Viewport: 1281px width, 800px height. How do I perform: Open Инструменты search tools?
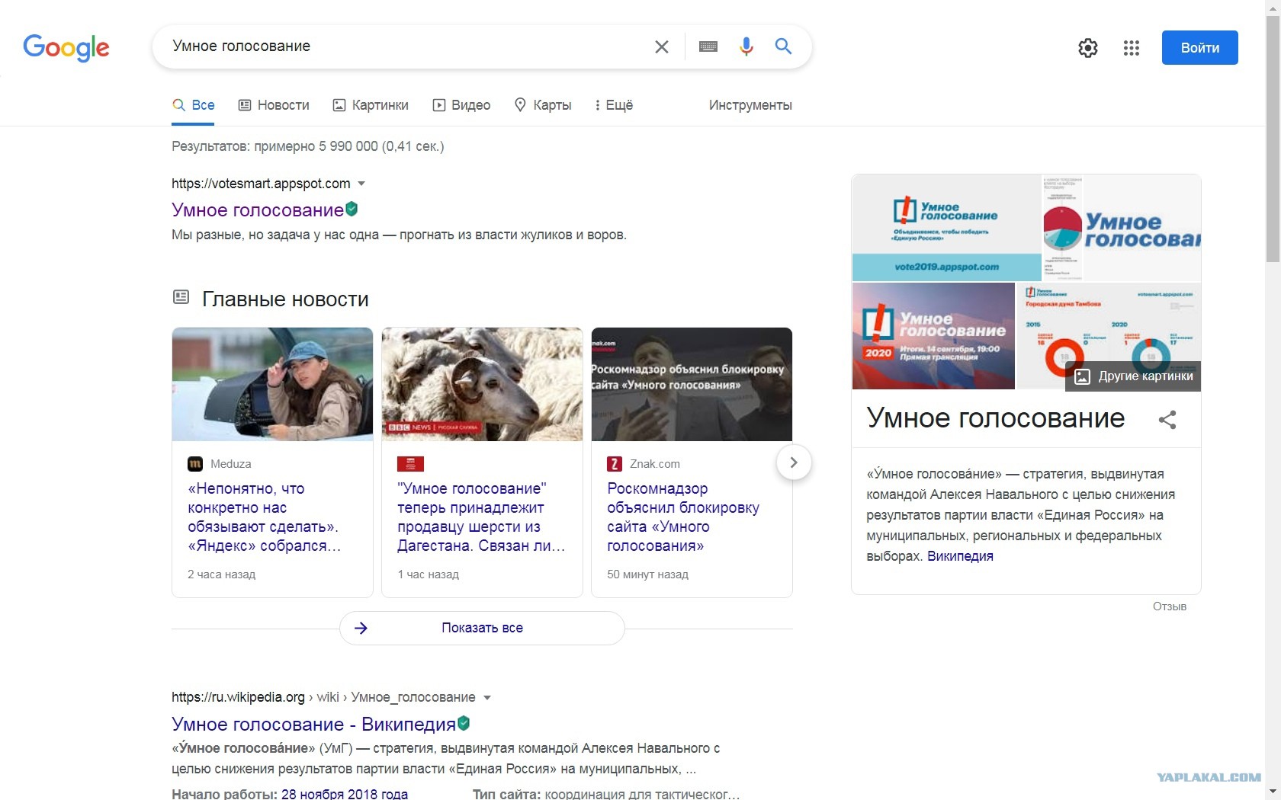(750, 105)
